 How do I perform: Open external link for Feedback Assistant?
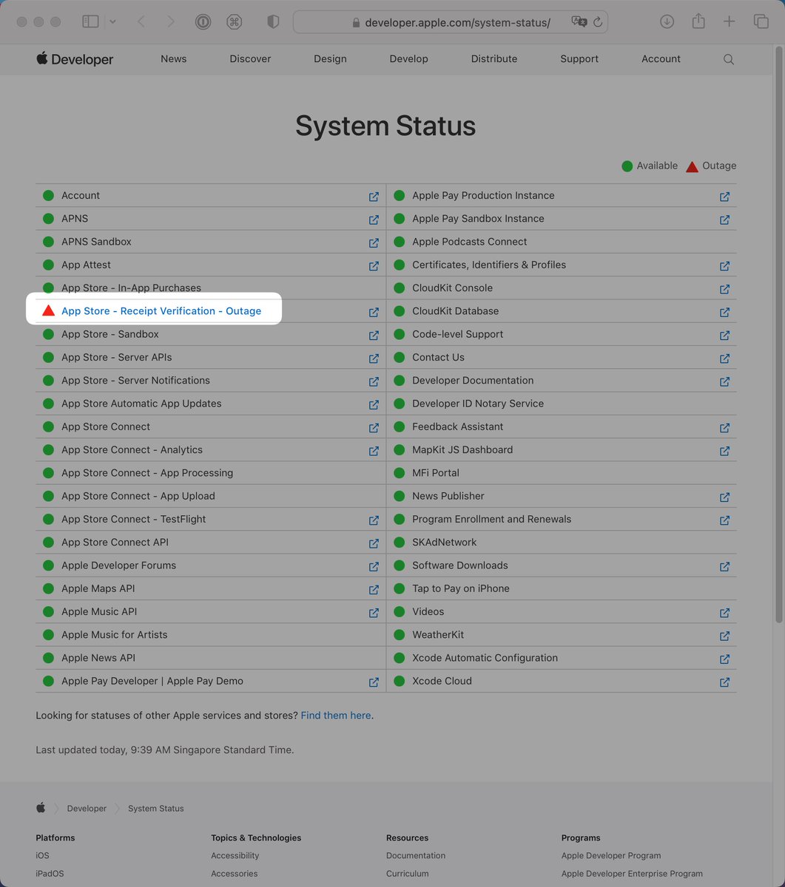(x=724, y=427)
